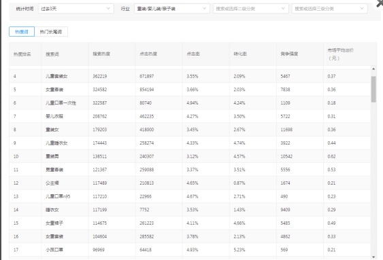
Task: Click click-heat value 462235
Action: 146,117
